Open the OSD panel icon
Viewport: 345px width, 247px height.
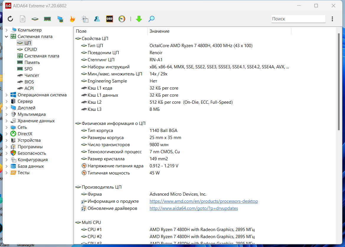click(x=109, y=19)
